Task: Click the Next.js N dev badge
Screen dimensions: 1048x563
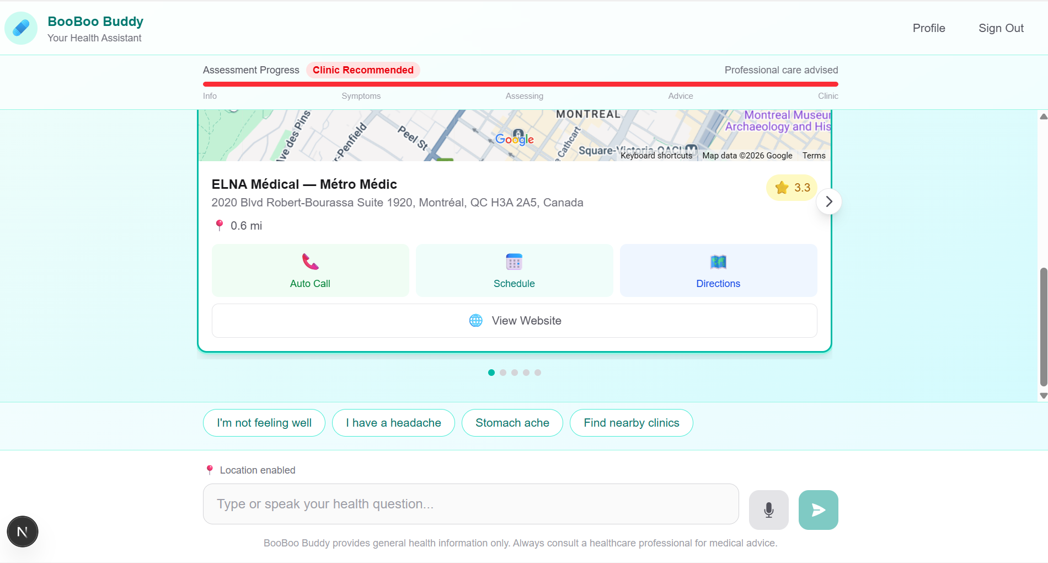Action: coord(23,532)
